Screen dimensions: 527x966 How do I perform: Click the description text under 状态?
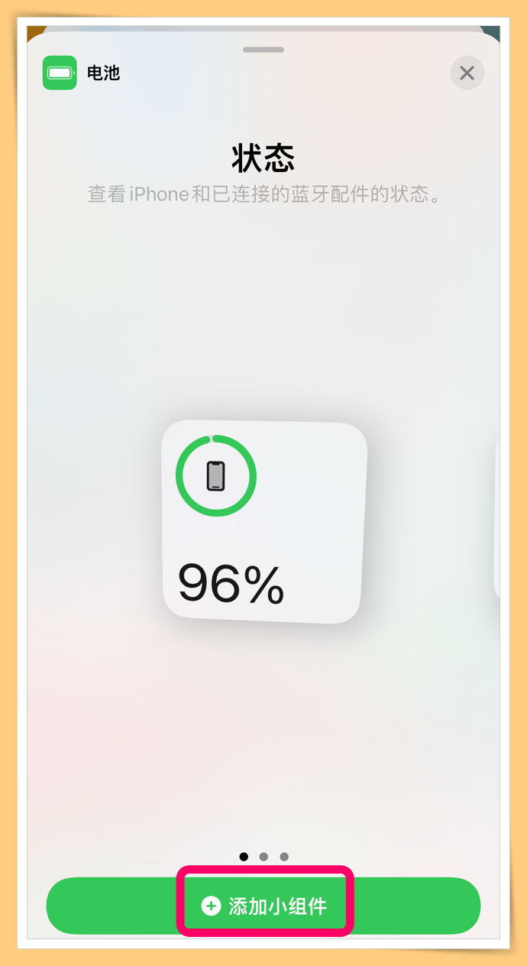click(x=263, y=194)
